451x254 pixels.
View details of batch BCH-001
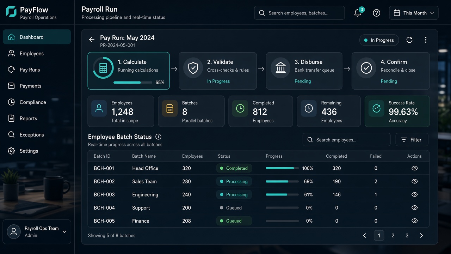click(414, 168)
